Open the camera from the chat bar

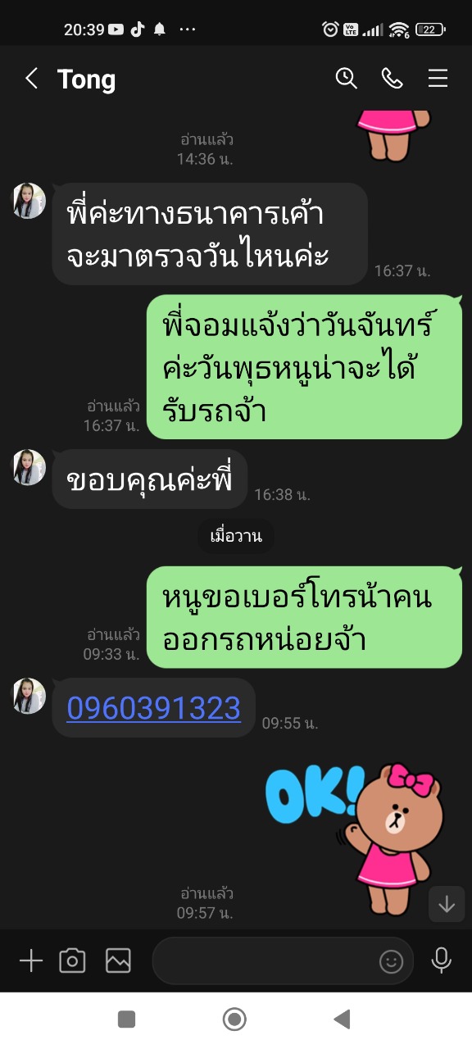(72, 960)
